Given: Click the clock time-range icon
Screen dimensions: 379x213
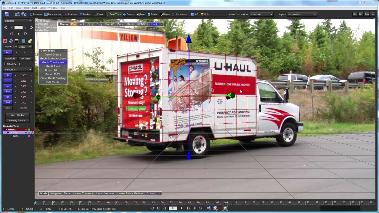Looking at the screenshot, I should (x=215, y=208).
